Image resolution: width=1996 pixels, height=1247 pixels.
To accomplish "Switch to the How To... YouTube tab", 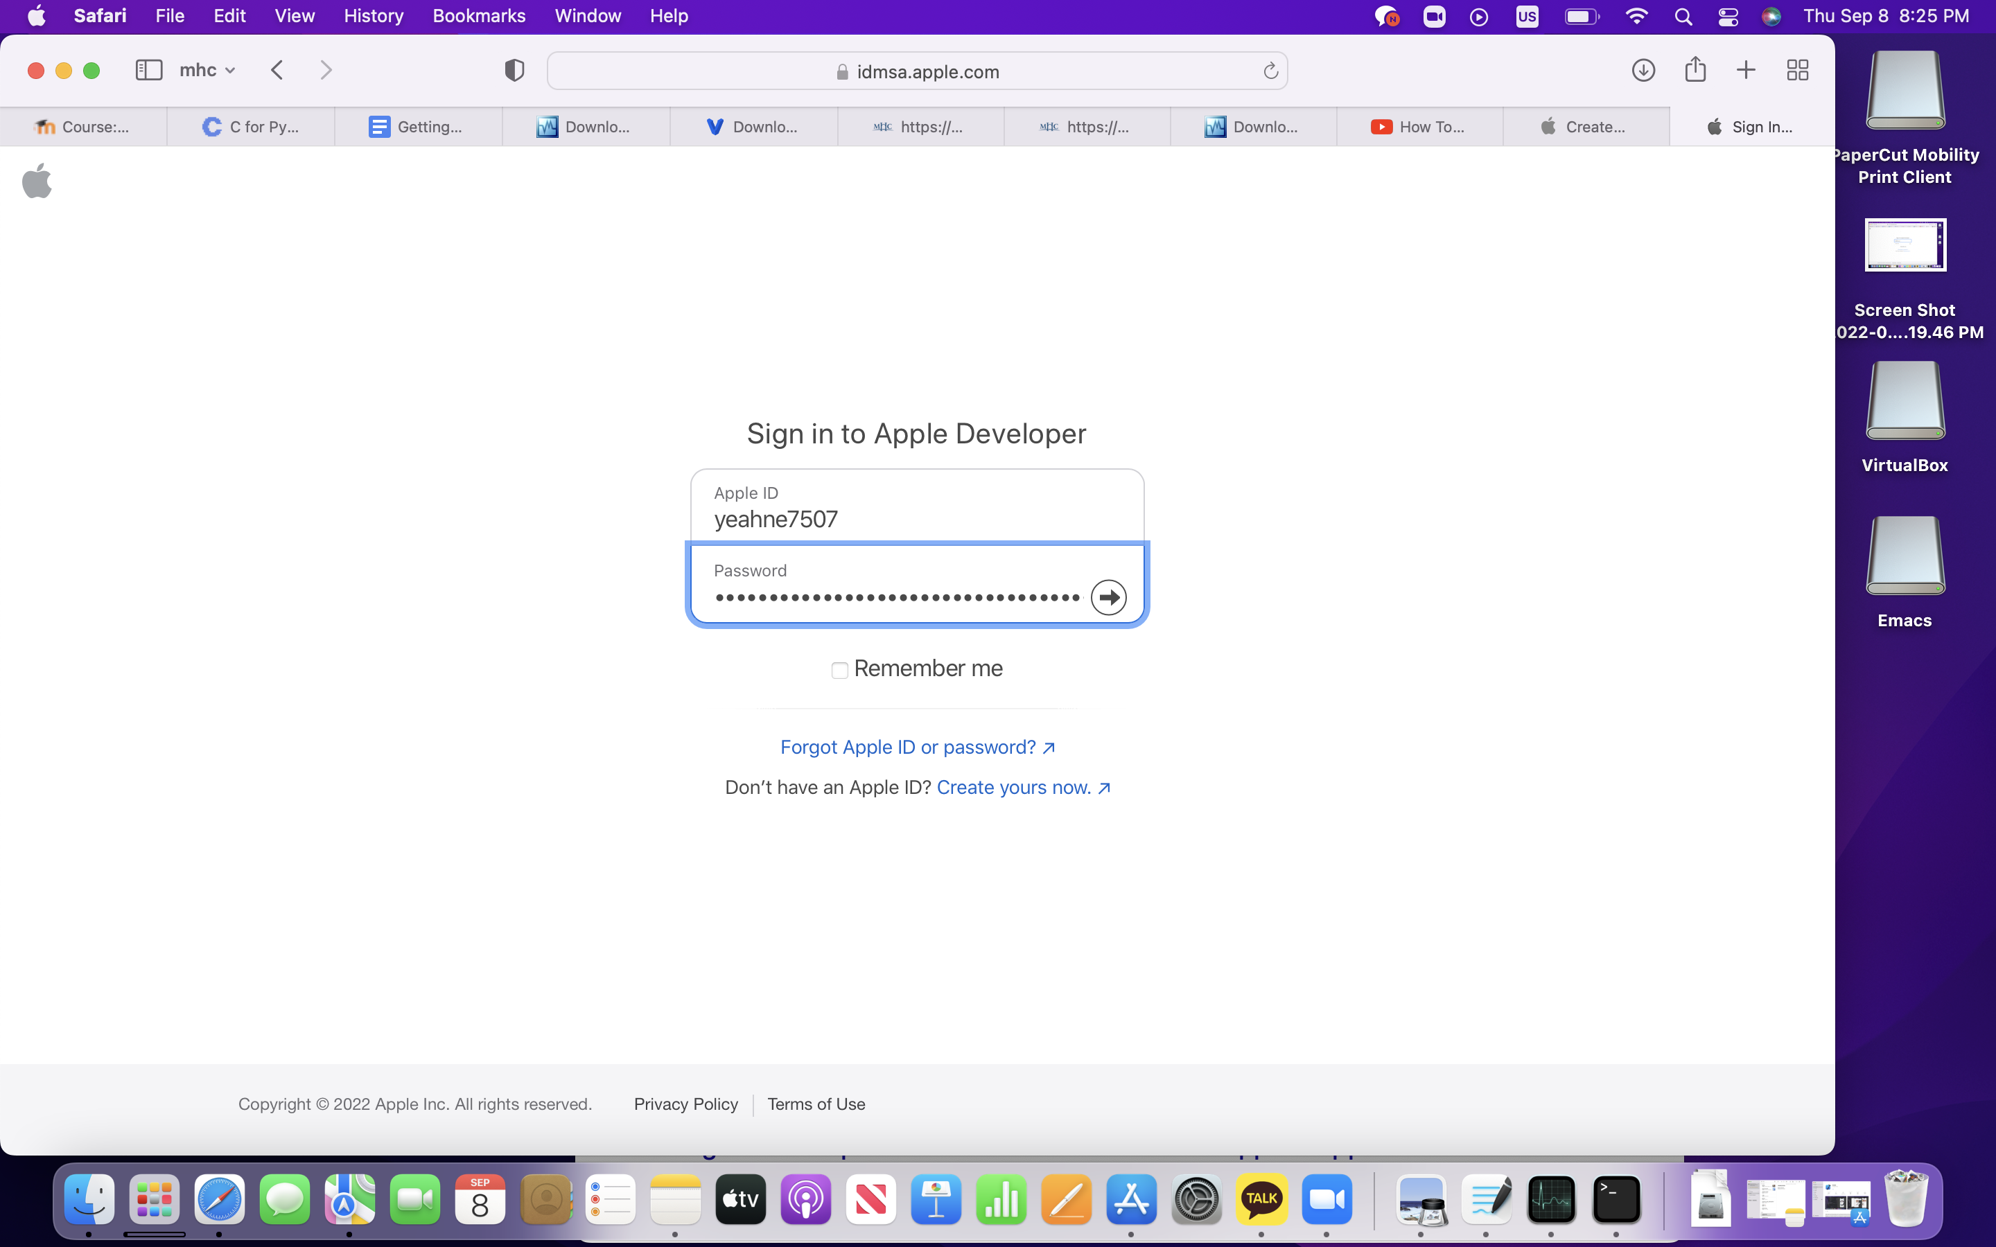I will 1419,127.
